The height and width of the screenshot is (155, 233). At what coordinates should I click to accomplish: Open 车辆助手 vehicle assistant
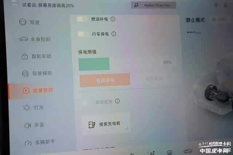pyautogui.click(x=40, y=142)
